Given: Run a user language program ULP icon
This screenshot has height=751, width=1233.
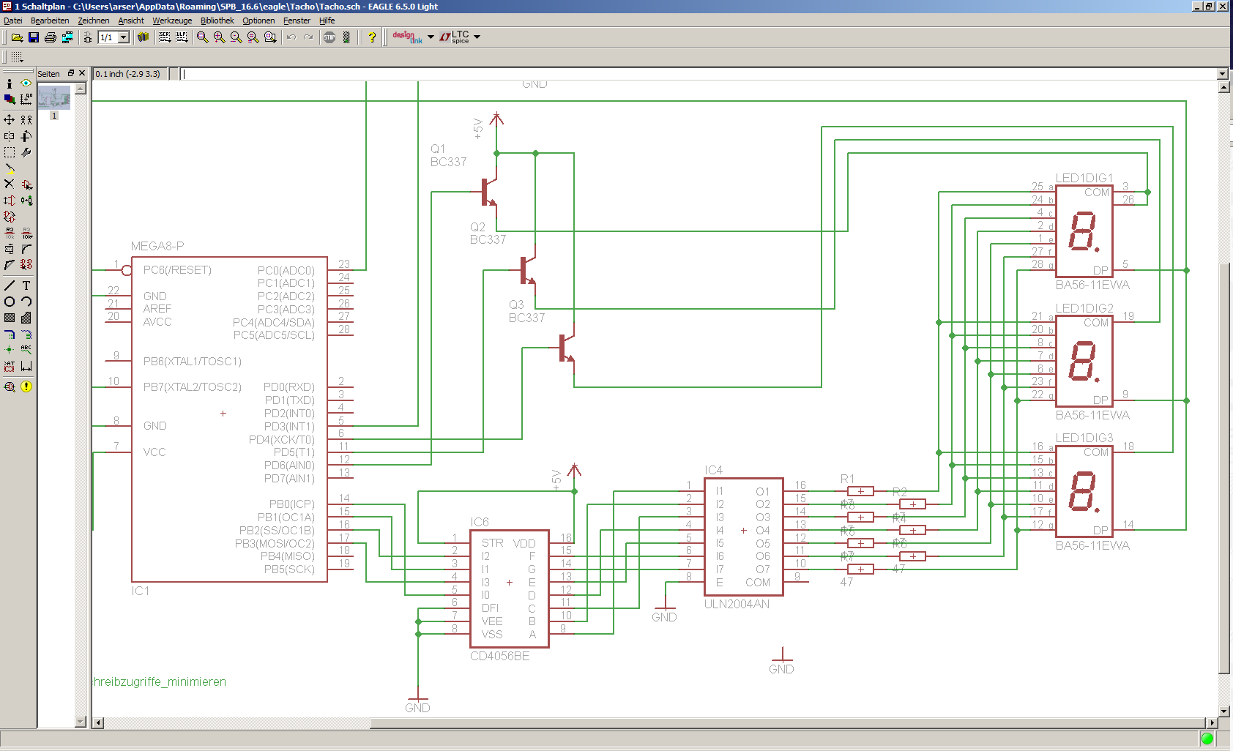Looking at the screenshot, I should tap(182, 37).
